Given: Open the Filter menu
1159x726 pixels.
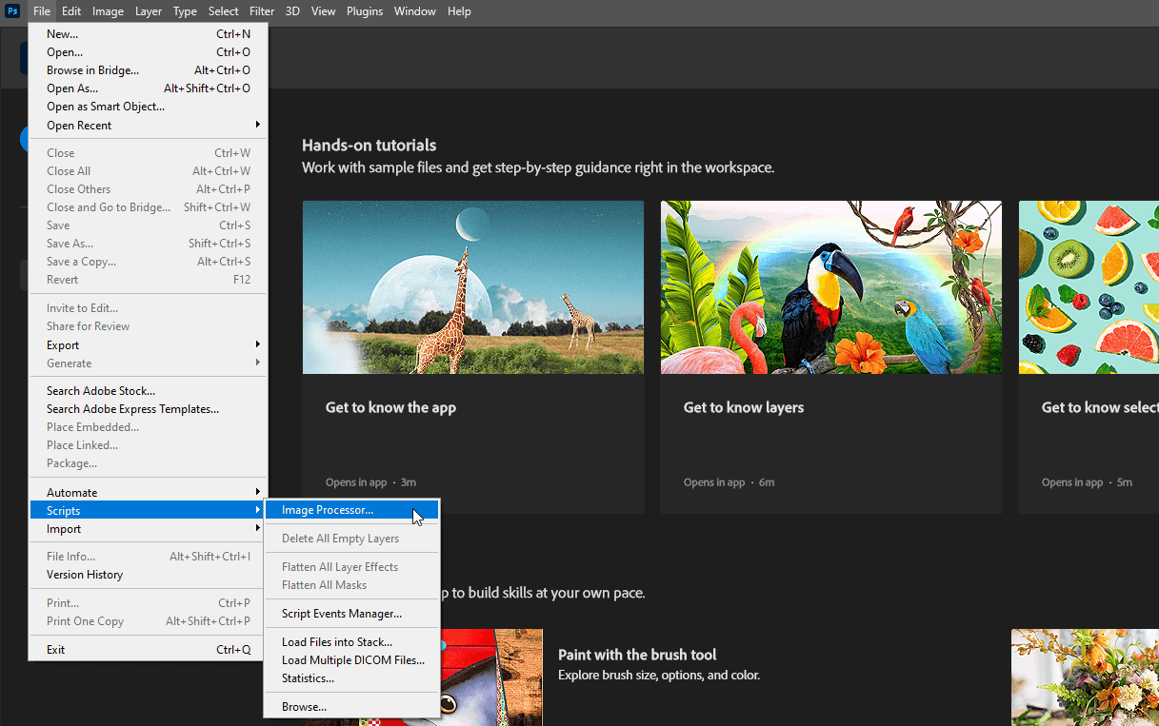Looking at the screenshot, I should (262, 11).
